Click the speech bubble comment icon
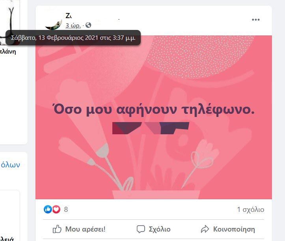285x241 pixels. pyautogui.click(x=141, y=229)
